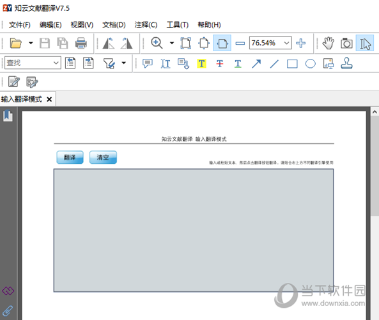The image size is (379, 320).
Task: Select the image annotation tool
Action: [x=329, y=63]
